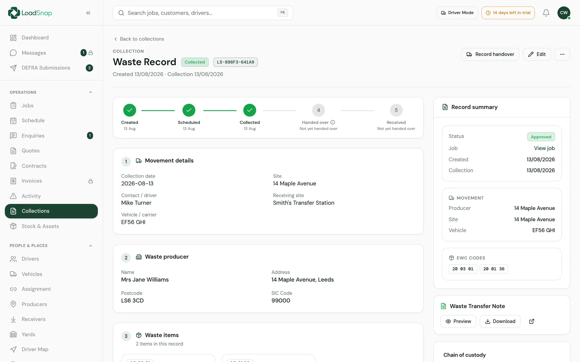The height and width of the screenshot is (362, 580).
Task: Click EWC code 20 03 01
Action: (x=463, y=269)
